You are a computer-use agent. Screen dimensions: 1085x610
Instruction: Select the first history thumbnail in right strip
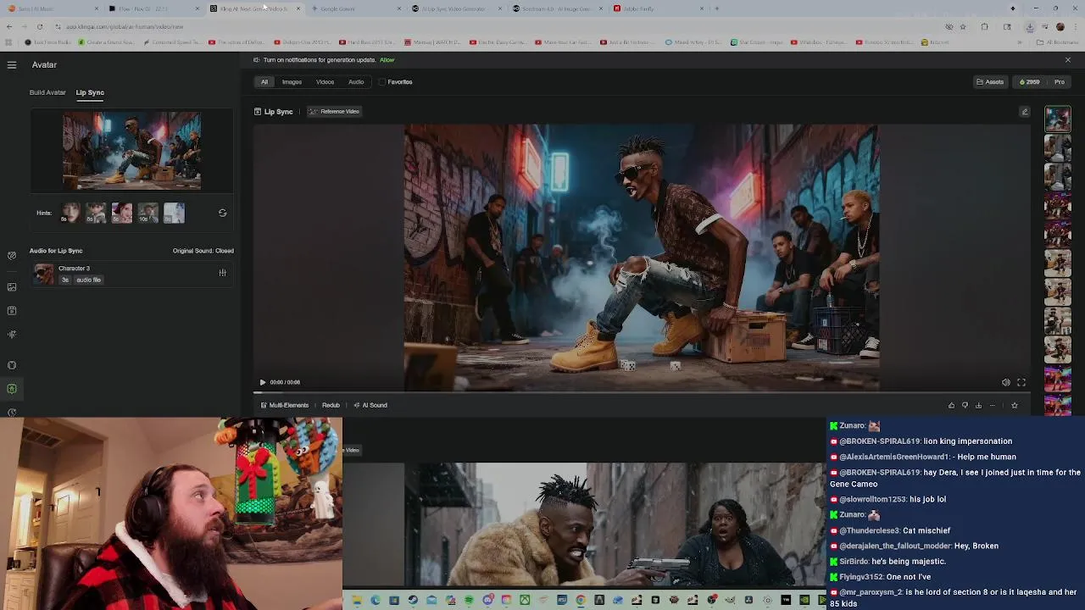coord(1057,119)
